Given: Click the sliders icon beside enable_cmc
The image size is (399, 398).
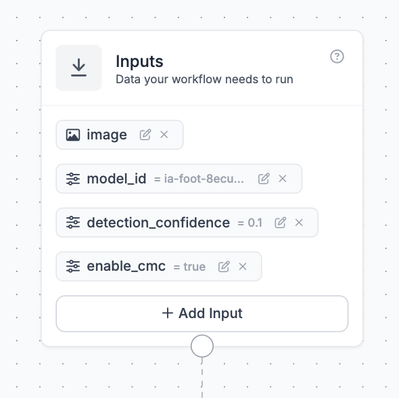Looking at the screenshot, I should pos(73,267).
